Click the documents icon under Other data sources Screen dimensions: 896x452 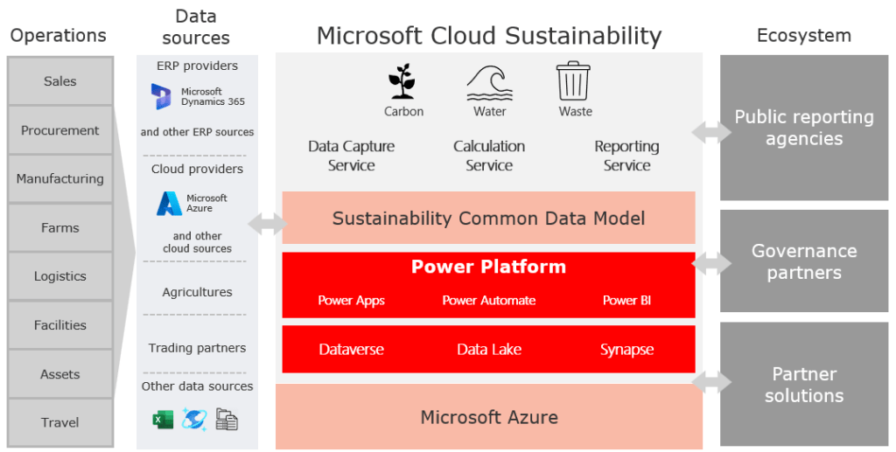(227, 420)
